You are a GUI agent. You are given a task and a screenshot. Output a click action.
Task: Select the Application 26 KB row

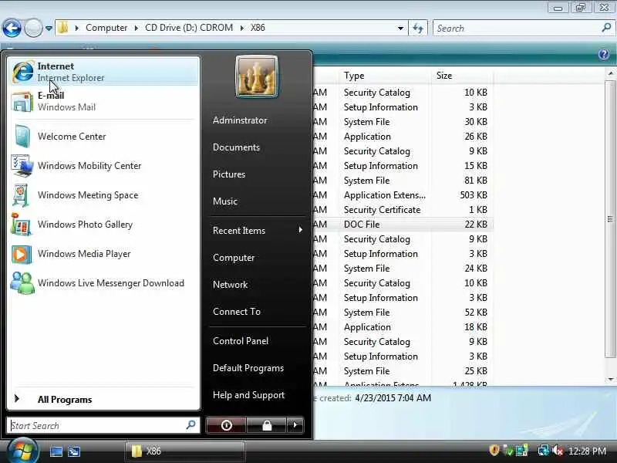pyautogui.click(x=403, y=137)
